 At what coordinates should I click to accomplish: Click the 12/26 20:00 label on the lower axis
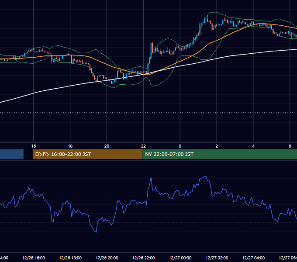pos(107,258)
